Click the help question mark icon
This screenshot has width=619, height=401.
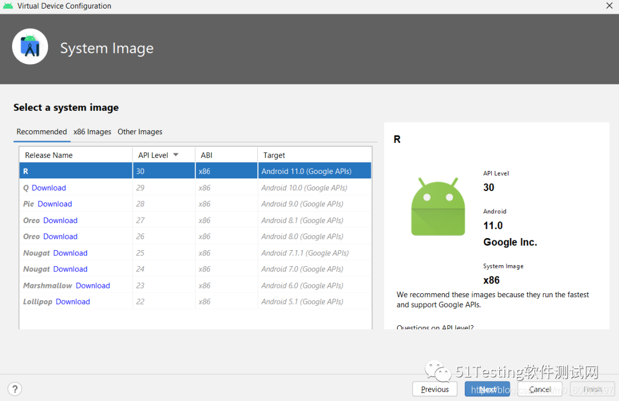[14, 389]
